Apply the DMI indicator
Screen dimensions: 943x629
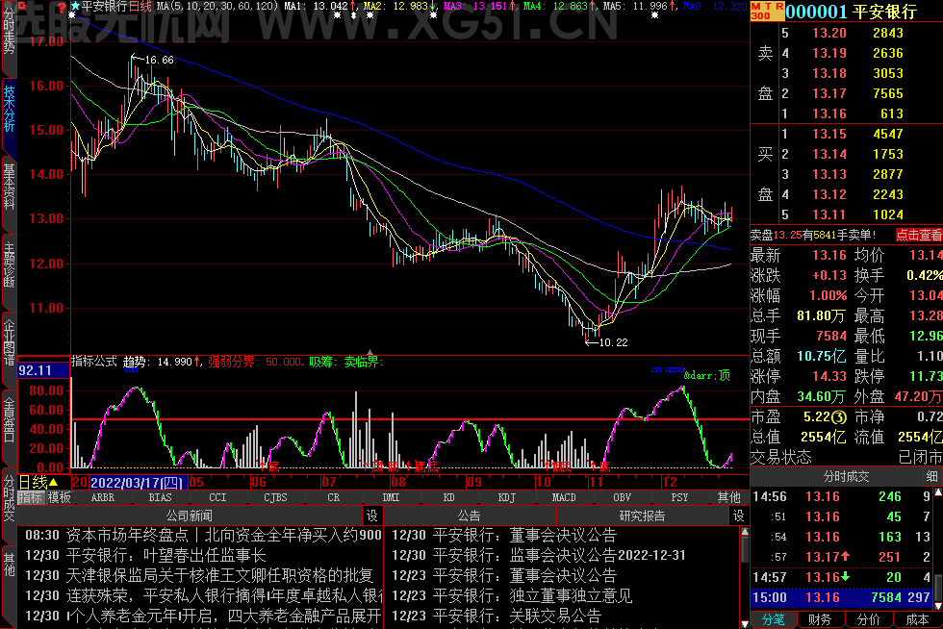point(391,497)
